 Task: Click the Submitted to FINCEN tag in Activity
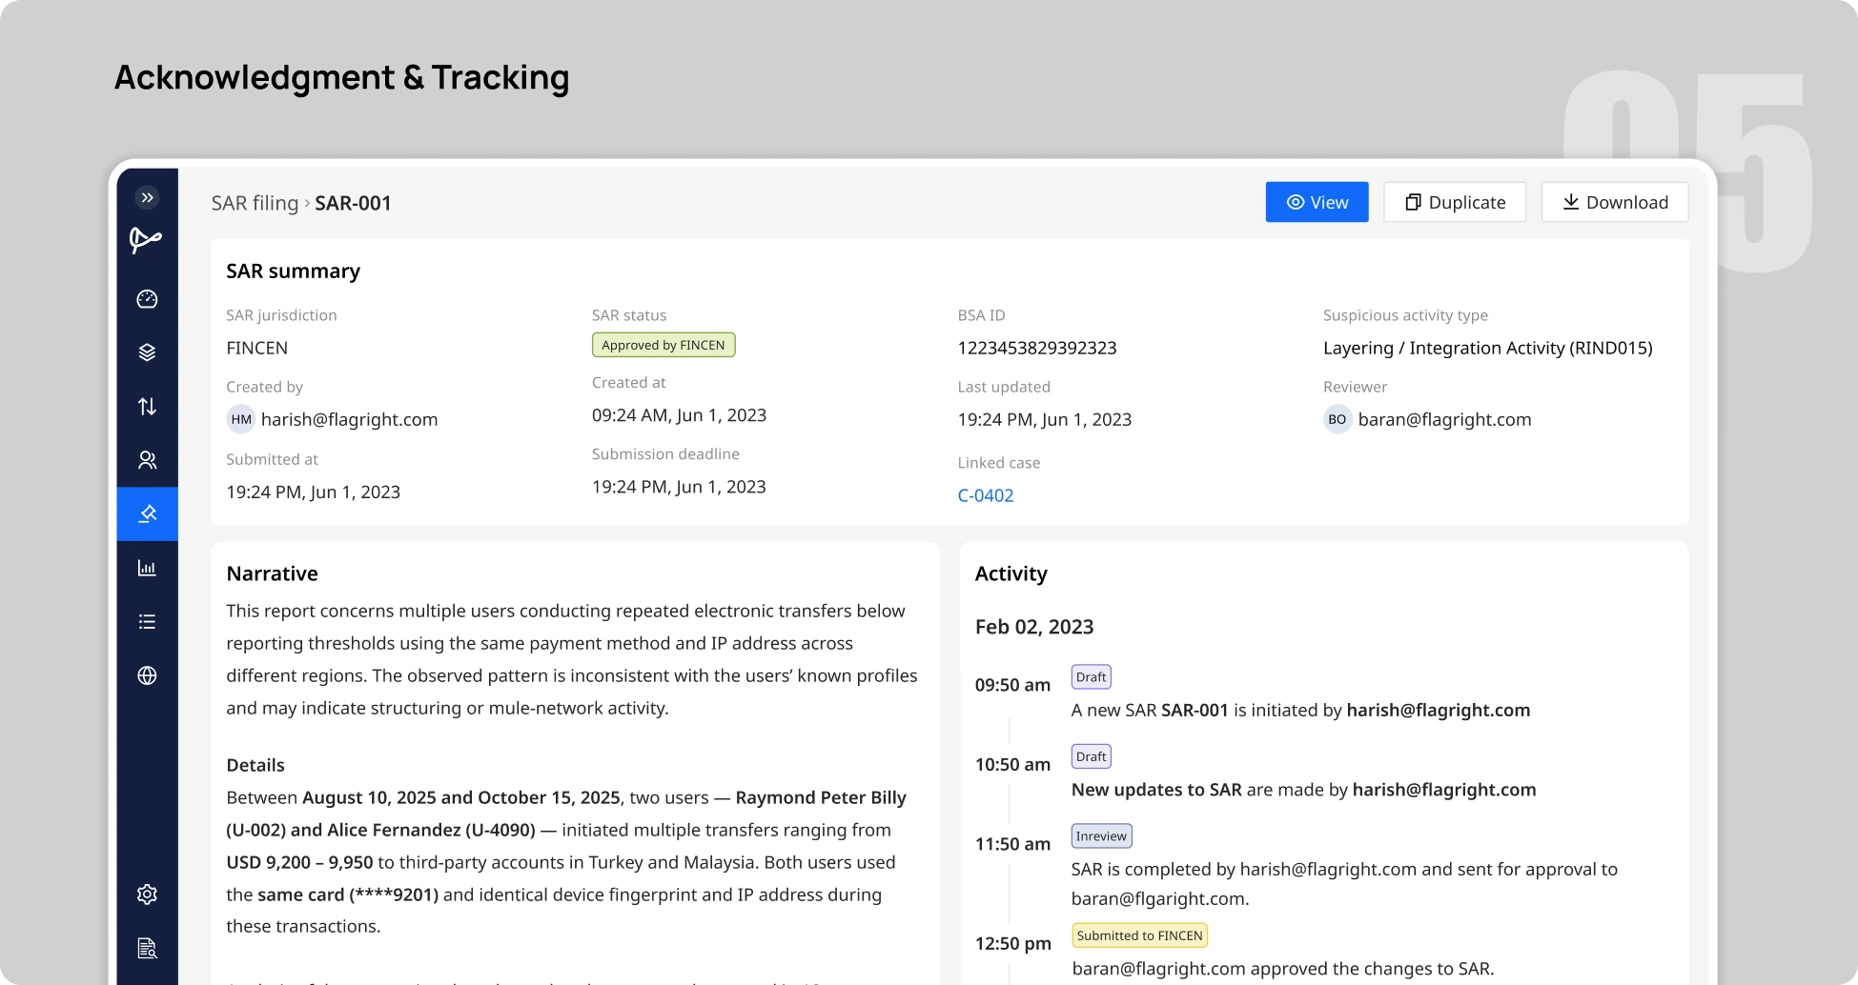click(1140, 935)
